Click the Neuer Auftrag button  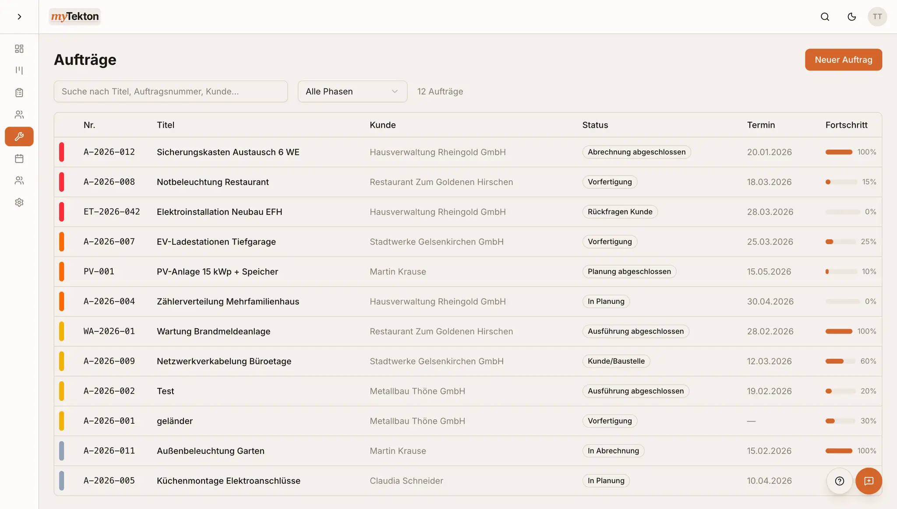pyautogui.click(x=844, y=60)
